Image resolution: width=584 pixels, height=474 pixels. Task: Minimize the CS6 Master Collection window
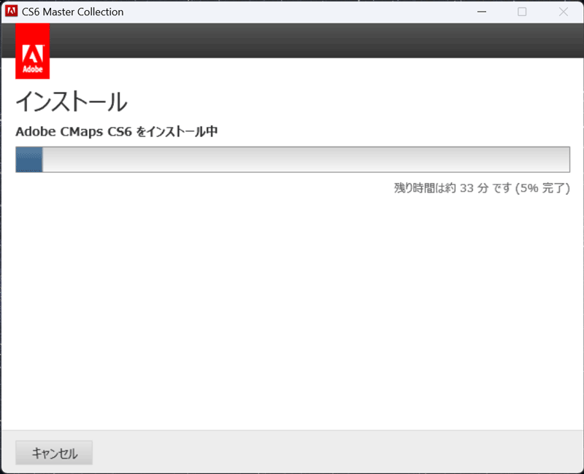pyautogui.click(x=482, y=12)
